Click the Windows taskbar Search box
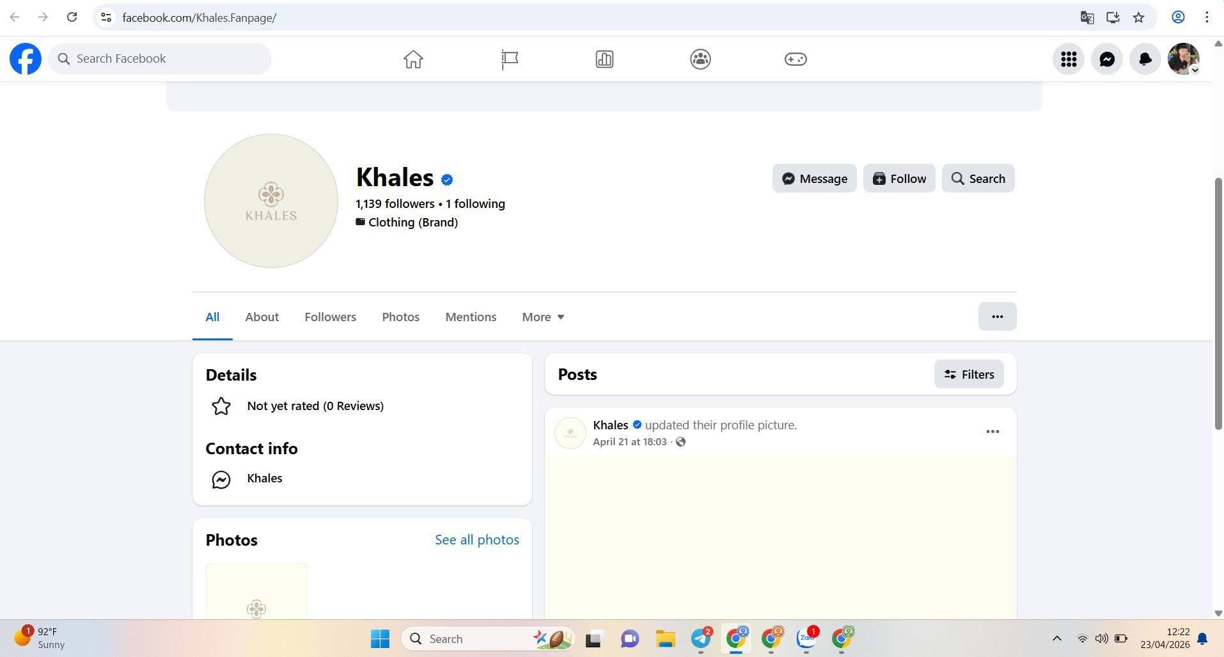The width and height of the screenshot is (1224, 657). click(489, 638)
